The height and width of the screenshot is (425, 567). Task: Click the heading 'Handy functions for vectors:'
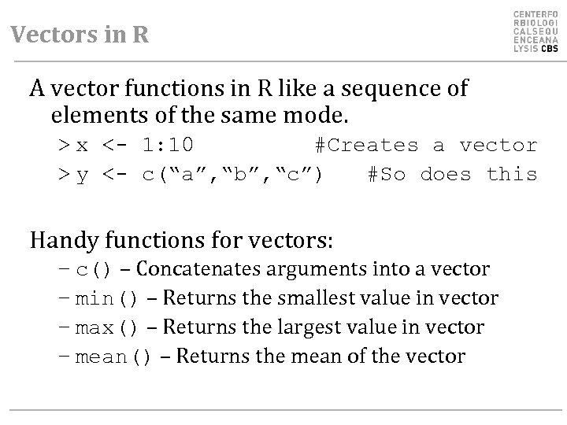[181, 238]
